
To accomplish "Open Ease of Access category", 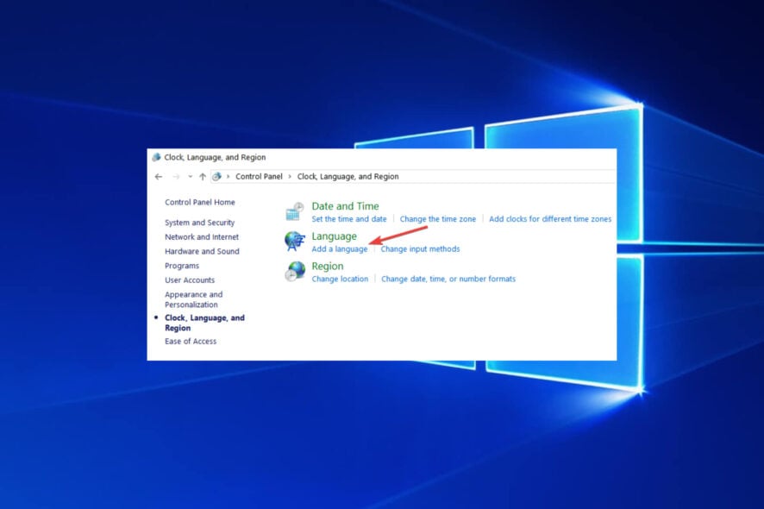I will click(x=191, y=342).
